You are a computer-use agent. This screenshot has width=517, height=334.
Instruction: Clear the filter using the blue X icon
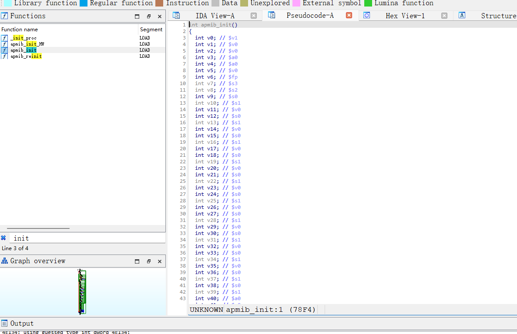tap(3, 238)
